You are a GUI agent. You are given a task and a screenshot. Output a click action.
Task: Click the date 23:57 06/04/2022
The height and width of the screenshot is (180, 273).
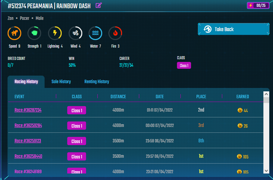(160, 156)
